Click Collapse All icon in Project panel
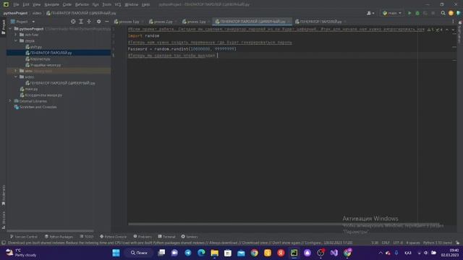 click(x=89, y=22)
